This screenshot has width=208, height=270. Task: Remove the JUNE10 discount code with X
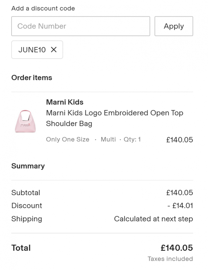coord(54,50)
